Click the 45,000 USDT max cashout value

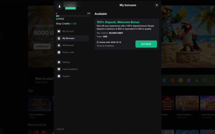click(116, 33)
